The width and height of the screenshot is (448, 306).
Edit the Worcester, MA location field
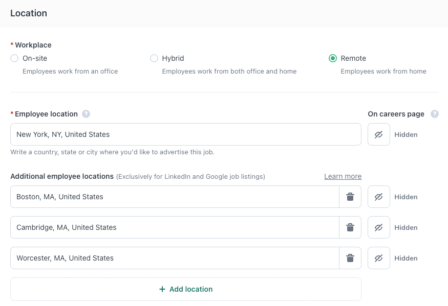point(175,258)
